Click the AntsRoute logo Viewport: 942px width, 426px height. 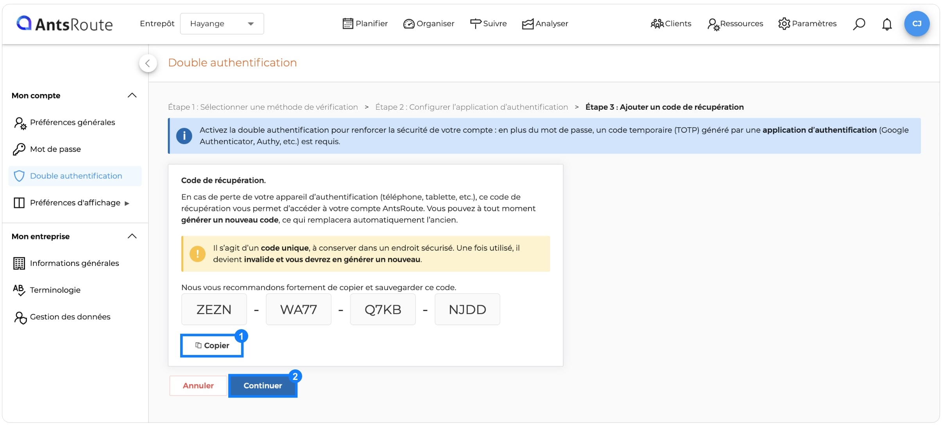(64, 24)
